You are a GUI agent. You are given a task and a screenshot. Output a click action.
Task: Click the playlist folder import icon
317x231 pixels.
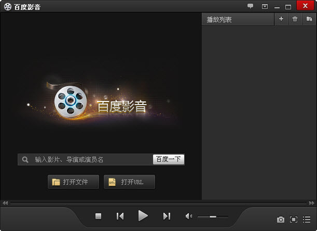pyautogui.click(x=309, y=19)
